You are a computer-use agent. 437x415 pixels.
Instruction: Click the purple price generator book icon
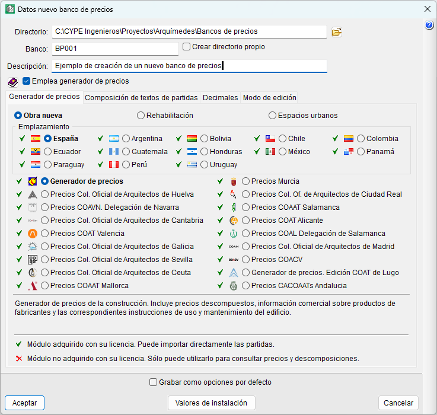coord(13,82)
